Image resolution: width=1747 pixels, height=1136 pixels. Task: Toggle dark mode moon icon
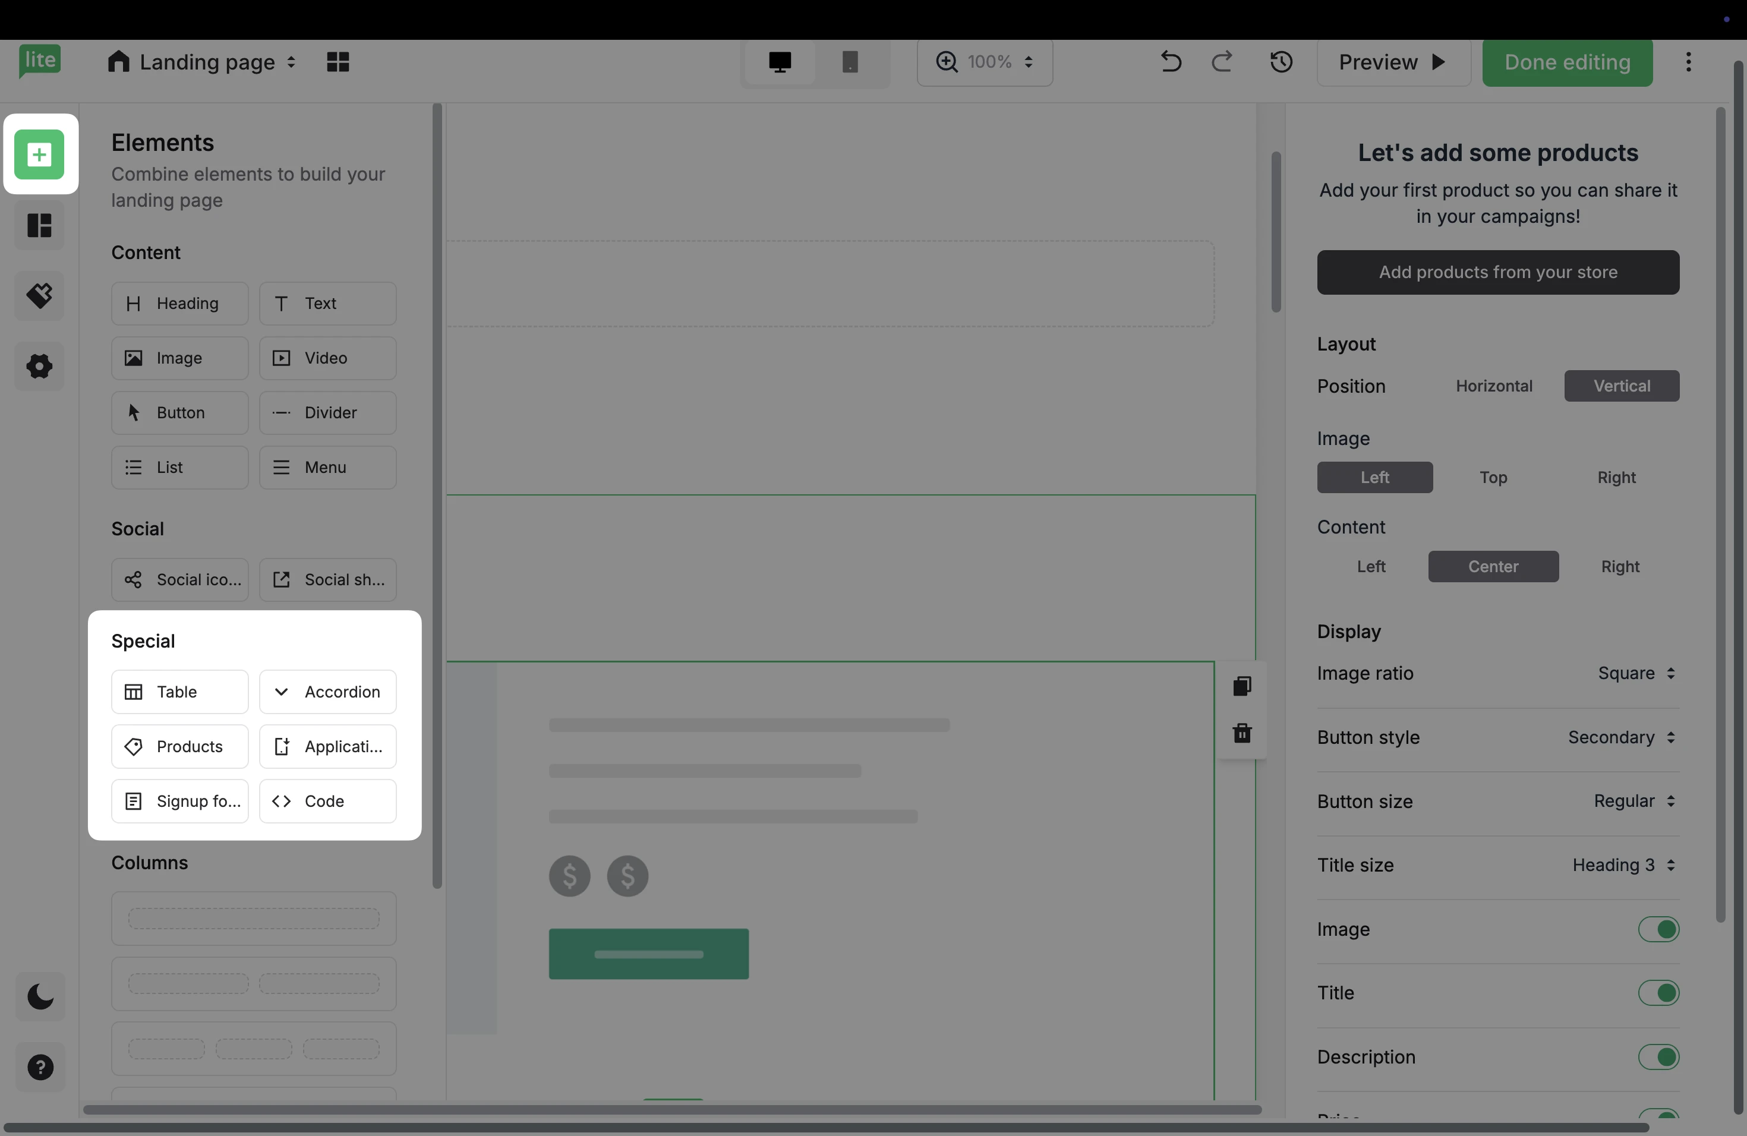pyautogui.click(x=40, y=996)
